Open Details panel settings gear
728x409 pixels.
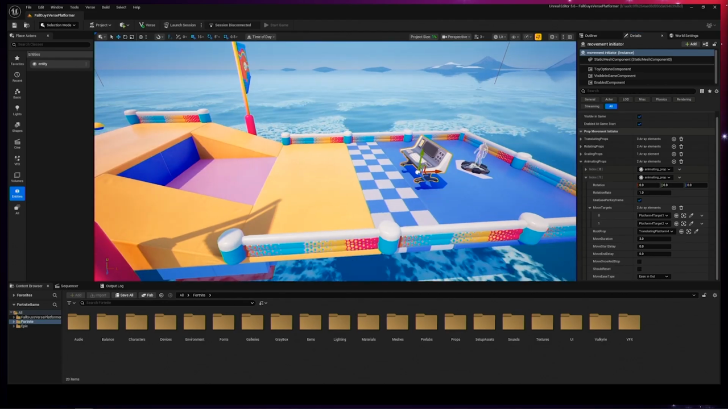coord(716,91)
